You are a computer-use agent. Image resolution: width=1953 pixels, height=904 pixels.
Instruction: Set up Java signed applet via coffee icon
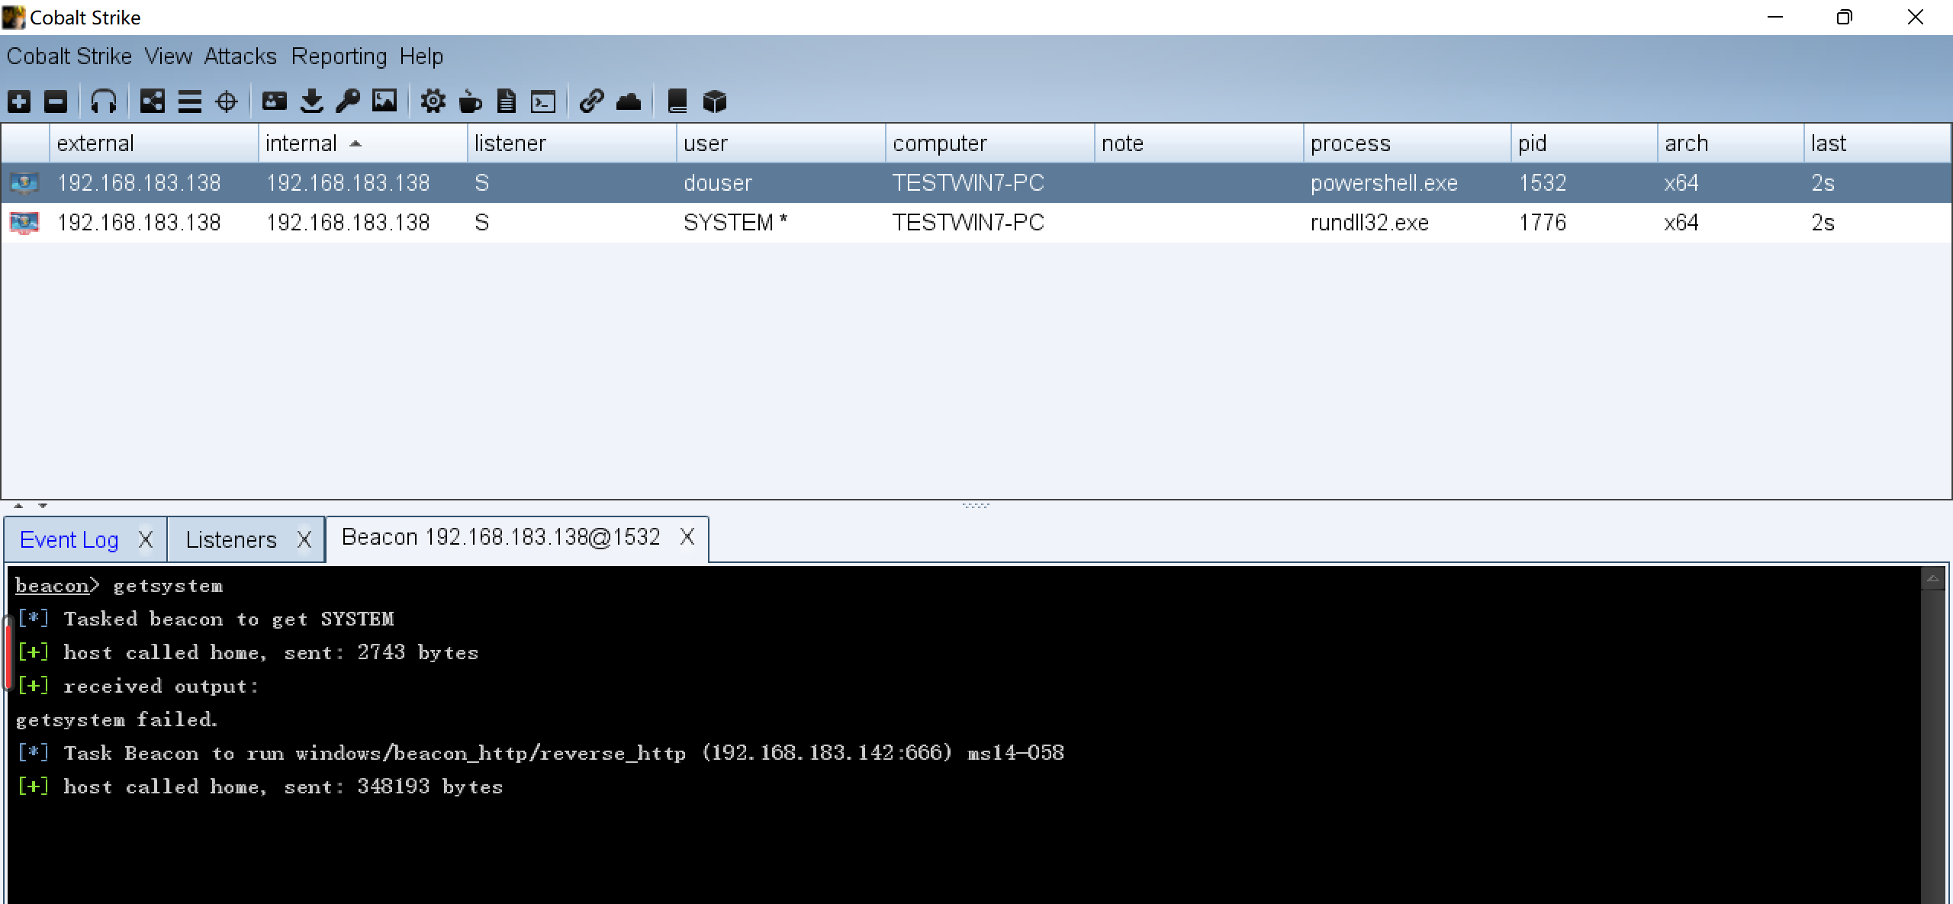(471, 101)
